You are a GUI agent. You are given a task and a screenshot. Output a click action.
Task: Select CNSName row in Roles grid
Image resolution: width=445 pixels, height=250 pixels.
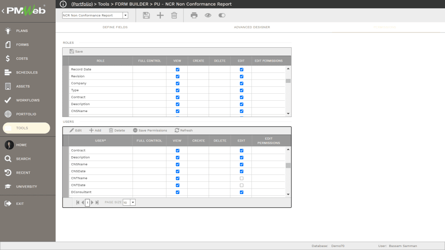[176, 111]
